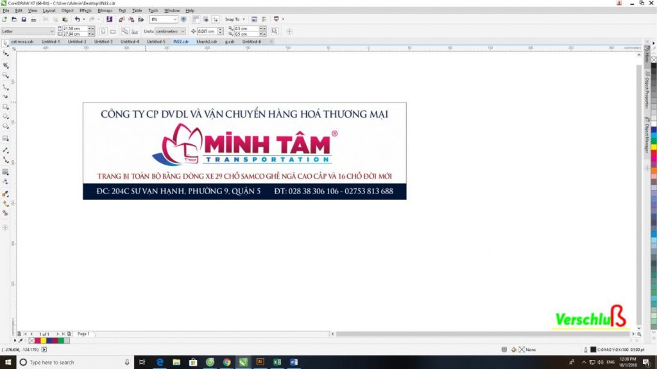Select the Crop tool
657x369 pixels.
(x=5, y=65)
